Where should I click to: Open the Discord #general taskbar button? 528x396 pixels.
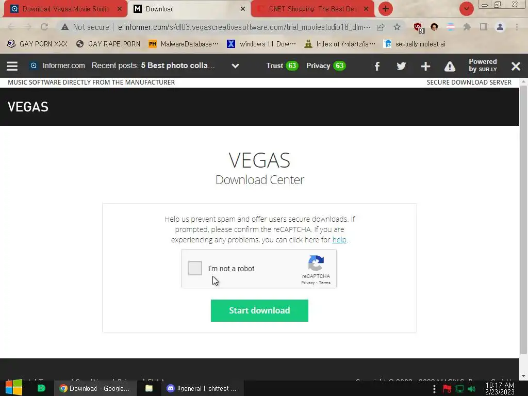click(203, 388)
